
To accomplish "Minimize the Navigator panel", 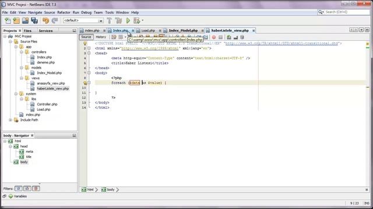I will (74, 135).
